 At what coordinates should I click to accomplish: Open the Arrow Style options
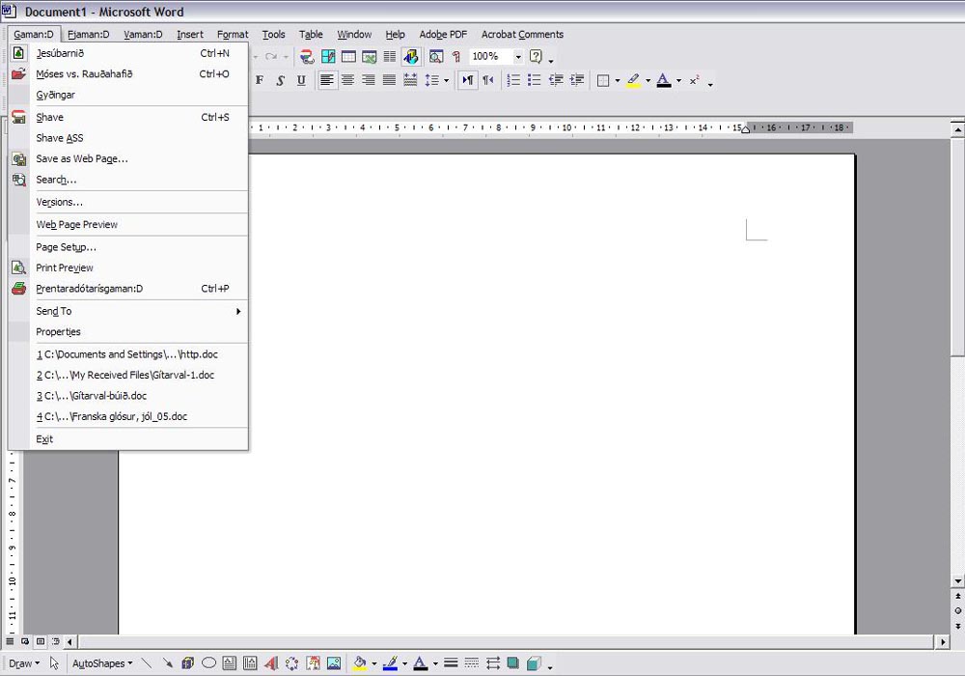click(x=492, y=663)
